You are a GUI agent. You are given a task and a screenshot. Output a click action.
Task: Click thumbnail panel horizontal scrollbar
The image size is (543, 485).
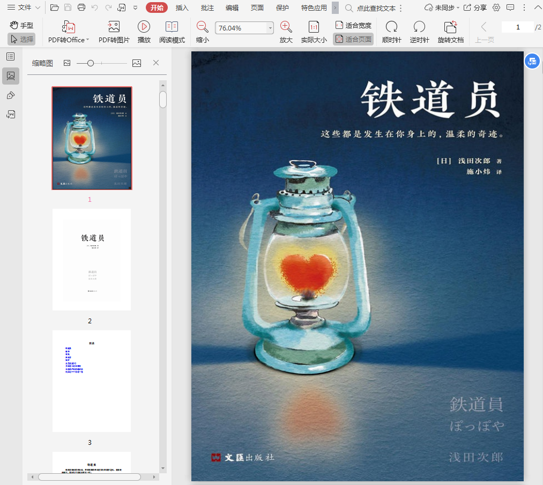(x=90, y=477)
